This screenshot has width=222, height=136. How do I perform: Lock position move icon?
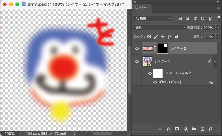coord(163,37)
